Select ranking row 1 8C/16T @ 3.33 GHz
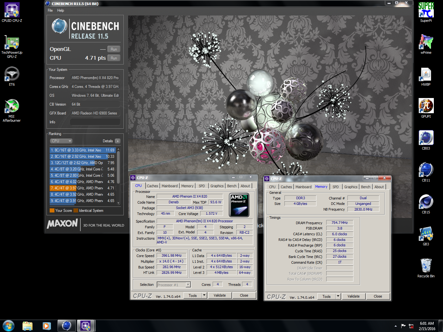This screenshot has width=443, height=332. (x=83, y=150)
